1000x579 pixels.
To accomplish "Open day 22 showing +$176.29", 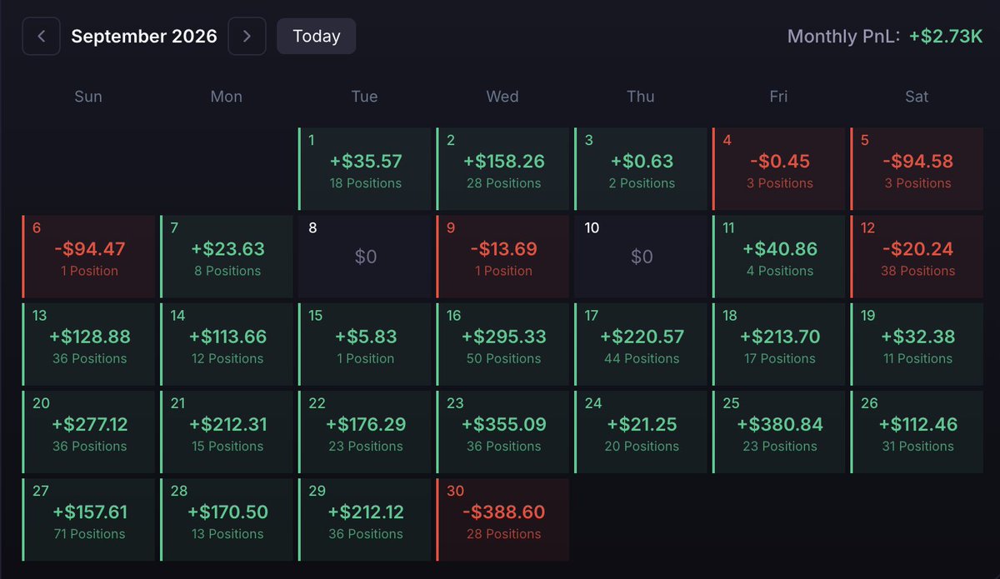I will [x=365, y=432].
